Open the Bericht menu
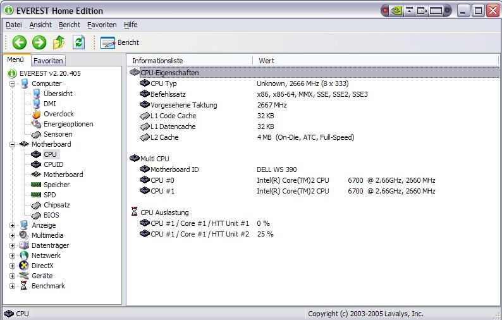502x320 pixels. pyautogui.click(x=70, y=25)
